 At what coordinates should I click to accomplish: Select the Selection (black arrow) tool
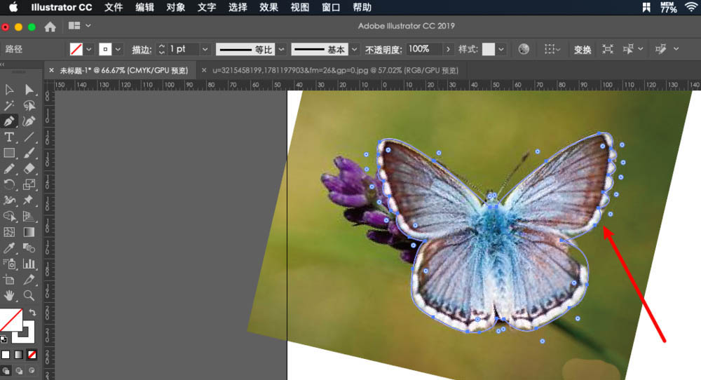coord(9,90)
